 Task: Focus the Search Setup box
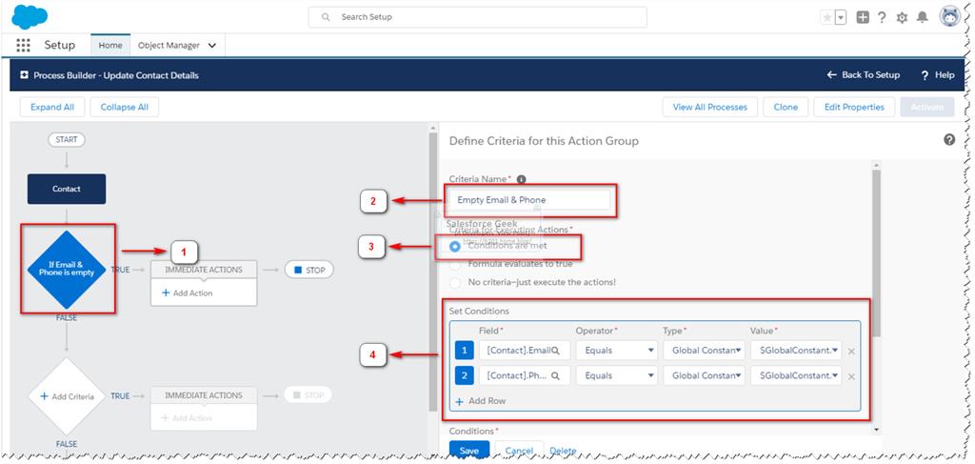(x=478, y=17)
